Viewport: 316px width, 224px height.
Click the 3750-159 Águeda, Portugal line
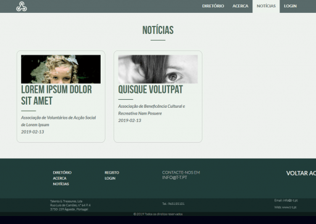[x=69, y=209]
